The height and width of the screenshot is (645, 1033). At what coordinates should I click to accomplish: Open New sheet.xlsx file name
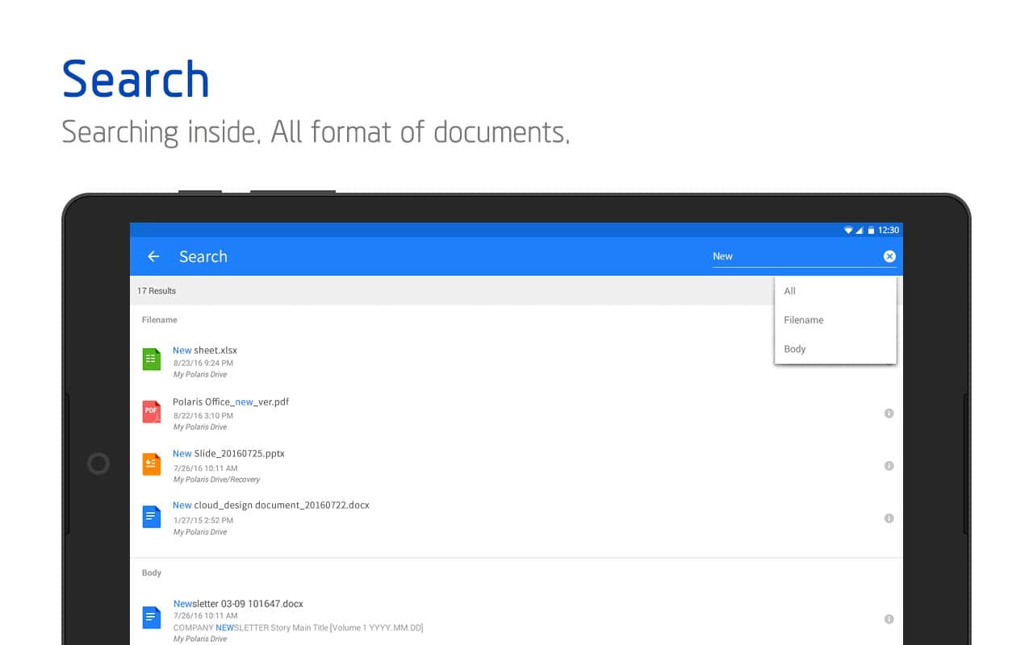tap(205, 351)
